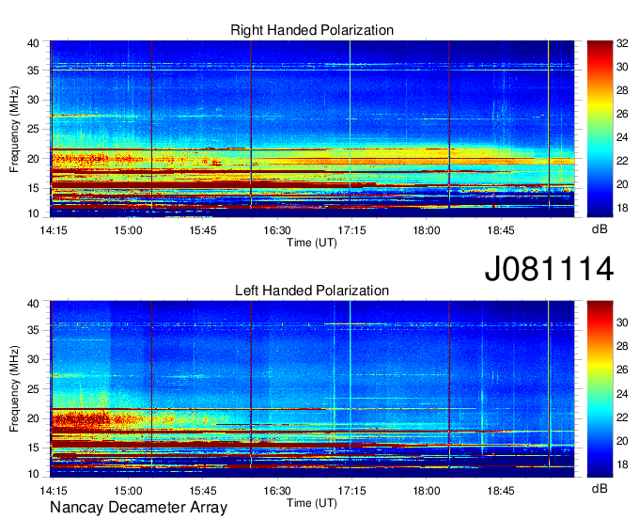Screen dimensions: 639x519
Task: Click the 40 MHz tick on Left Handed plot
Action: (33, 304)
